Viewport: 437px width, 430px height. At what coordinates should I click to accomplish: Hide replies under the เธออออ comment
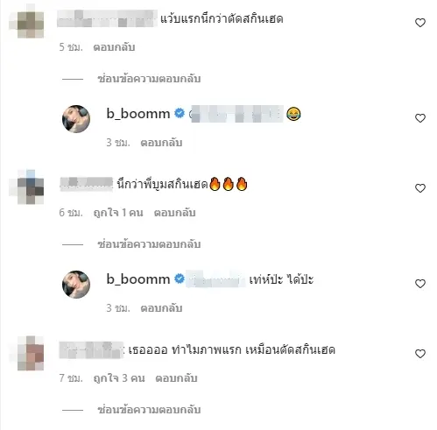tap(149, 410)
